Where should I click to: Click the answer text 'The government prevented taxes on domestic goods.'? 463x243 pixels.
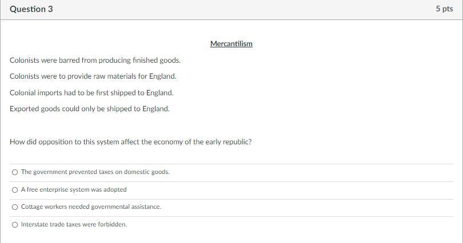click(95, 172)
